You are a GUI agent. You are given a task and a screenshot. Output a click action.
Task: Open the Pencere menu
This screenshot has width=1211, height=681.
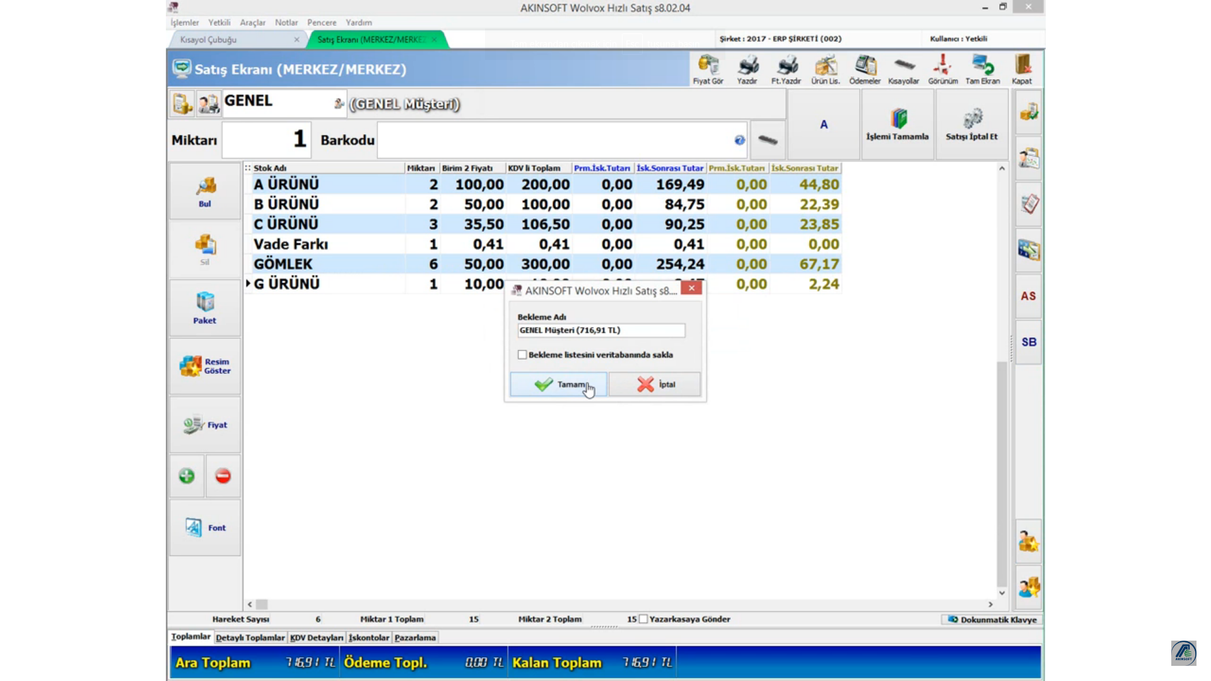click(322, 23)
